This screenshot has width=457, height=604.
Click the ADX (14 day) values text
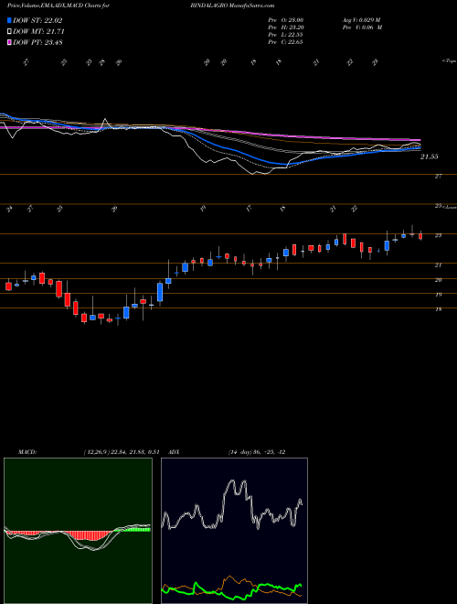coord(257,452)
